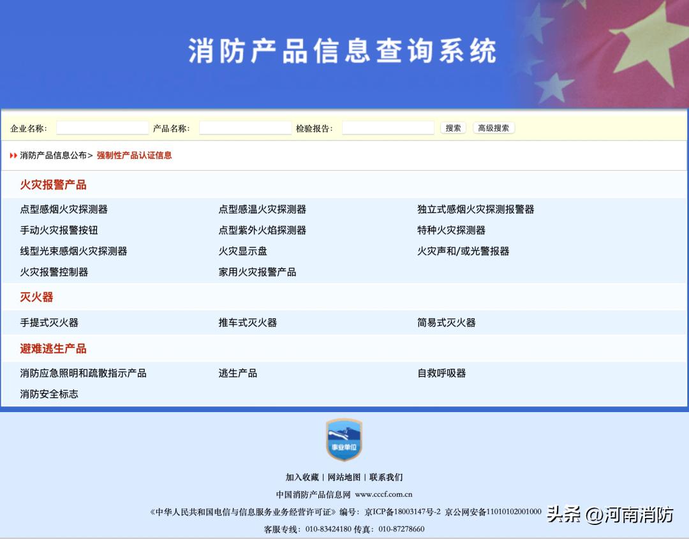This screenshot has width=689, height=539.
Task: Open 高级搜索 advanced search
Action: (x=493, y=128)
